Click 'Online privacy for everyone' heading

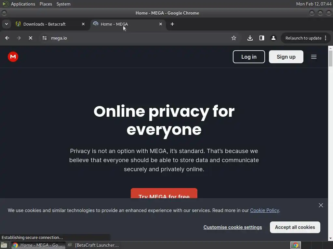(164, 120)
